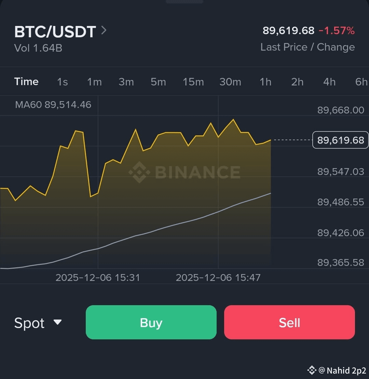This screenshot has width=369, height=379.
Task: Switch to the 1s interval
Action: tap(62, 82)
